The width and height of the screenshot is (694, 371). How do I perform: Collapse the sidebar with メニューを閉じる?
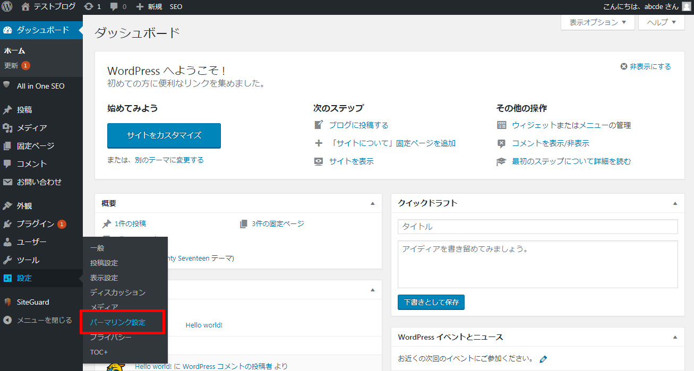click(44, 320)
